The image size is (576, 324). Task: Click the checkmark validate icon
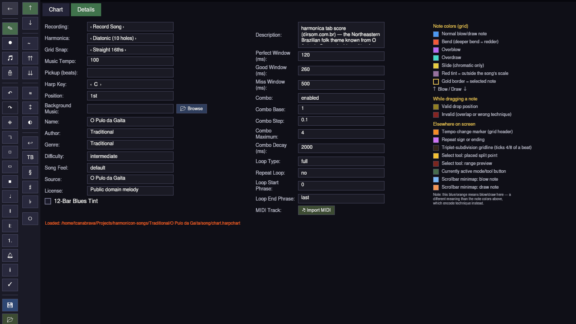coord(10,285)
